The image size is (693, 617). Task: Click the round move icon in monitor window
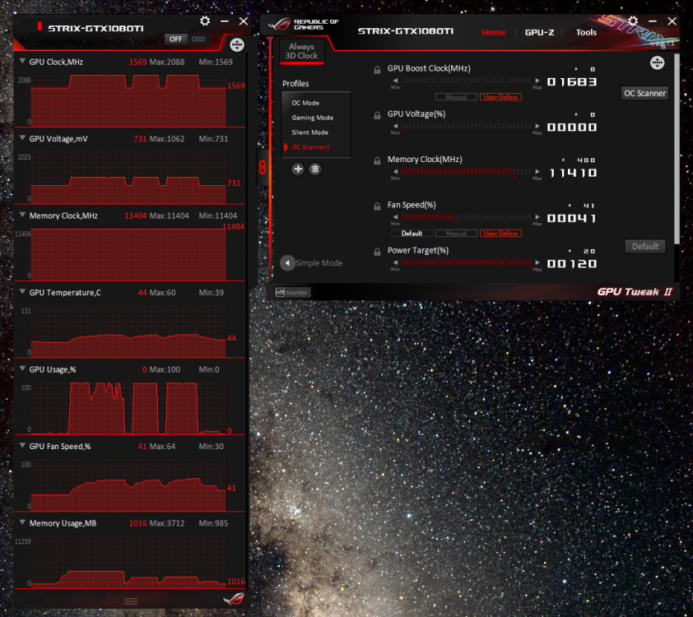click(x=237, y=44)
